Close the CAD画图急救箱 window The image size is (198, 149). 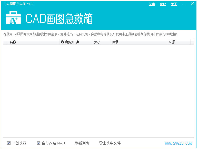click(x=192, y=4)
